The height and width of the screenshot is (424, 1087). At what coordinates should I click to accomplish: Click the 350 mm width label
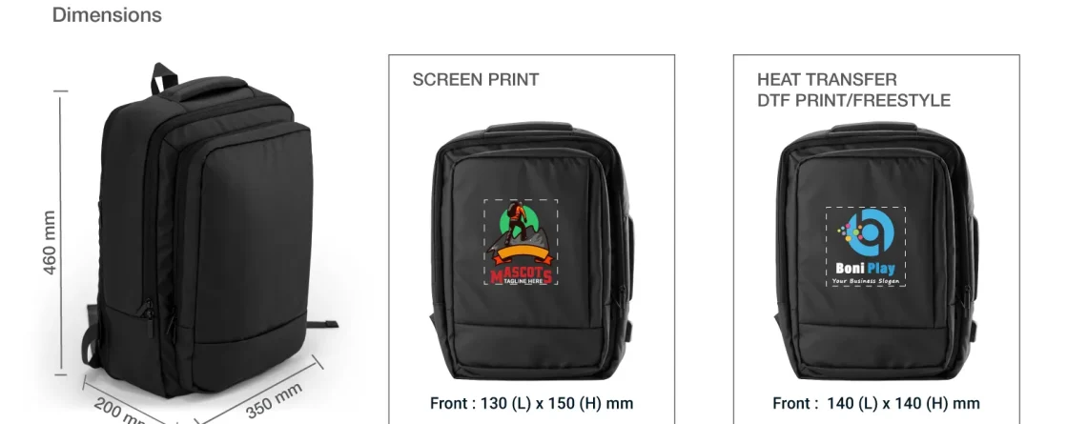[x=274, y=400]
